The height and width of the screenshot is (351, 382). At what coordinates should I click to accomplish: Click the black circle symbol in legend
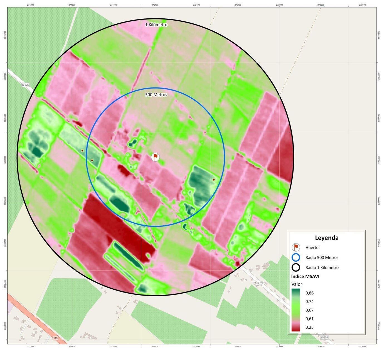click(x=296, y=267)
